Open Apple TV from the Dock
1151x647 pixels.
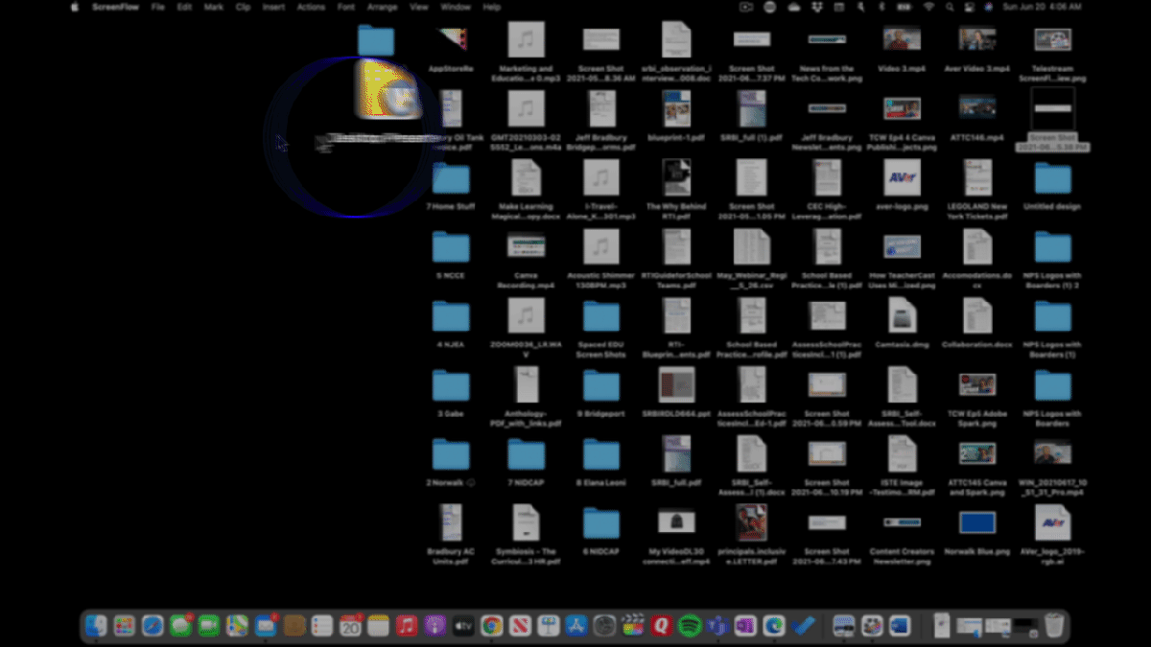pyautogui.click(x=463, y=626)
